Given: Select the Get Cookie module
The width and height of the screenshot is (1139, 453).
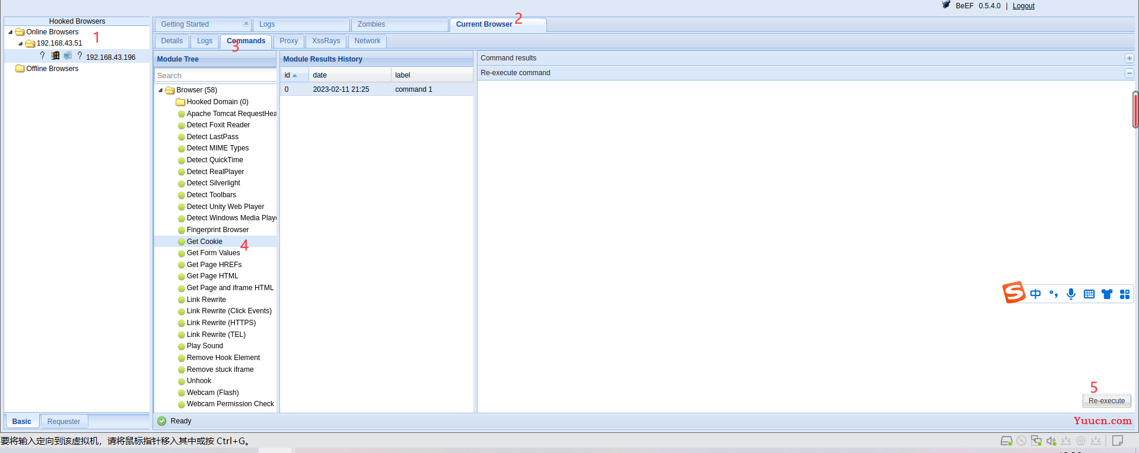Looking at the screenshot, I should tap(205, 242).
